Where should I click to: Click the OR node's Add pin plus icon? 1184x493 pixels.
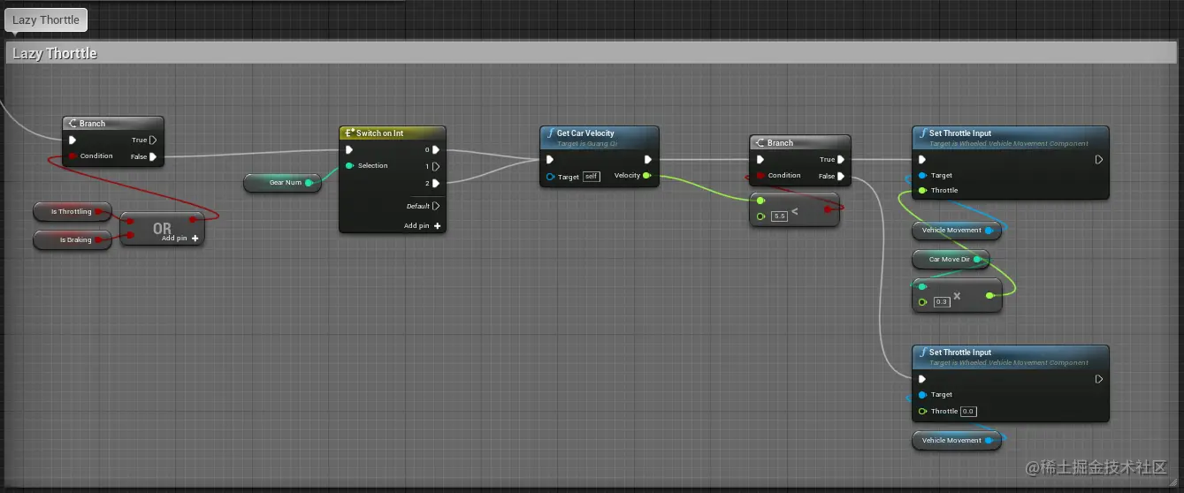pyautogui.click(x=195, y=239)
